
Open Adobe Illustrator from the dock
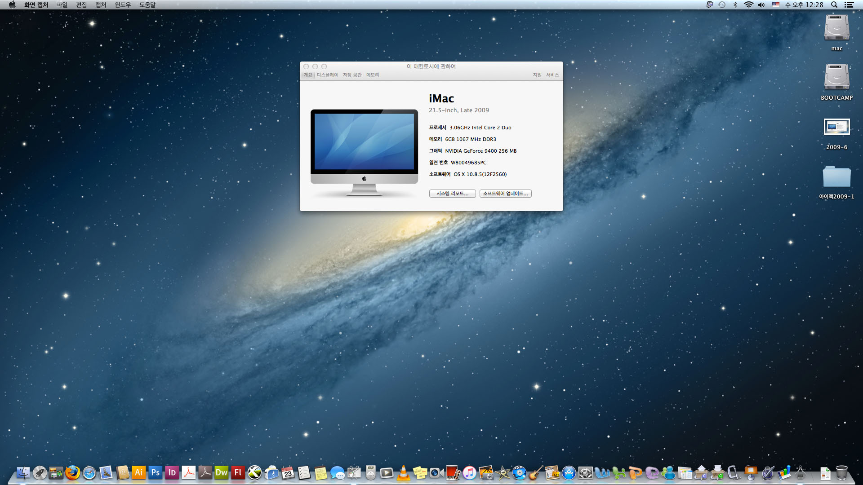coord(138,472)
